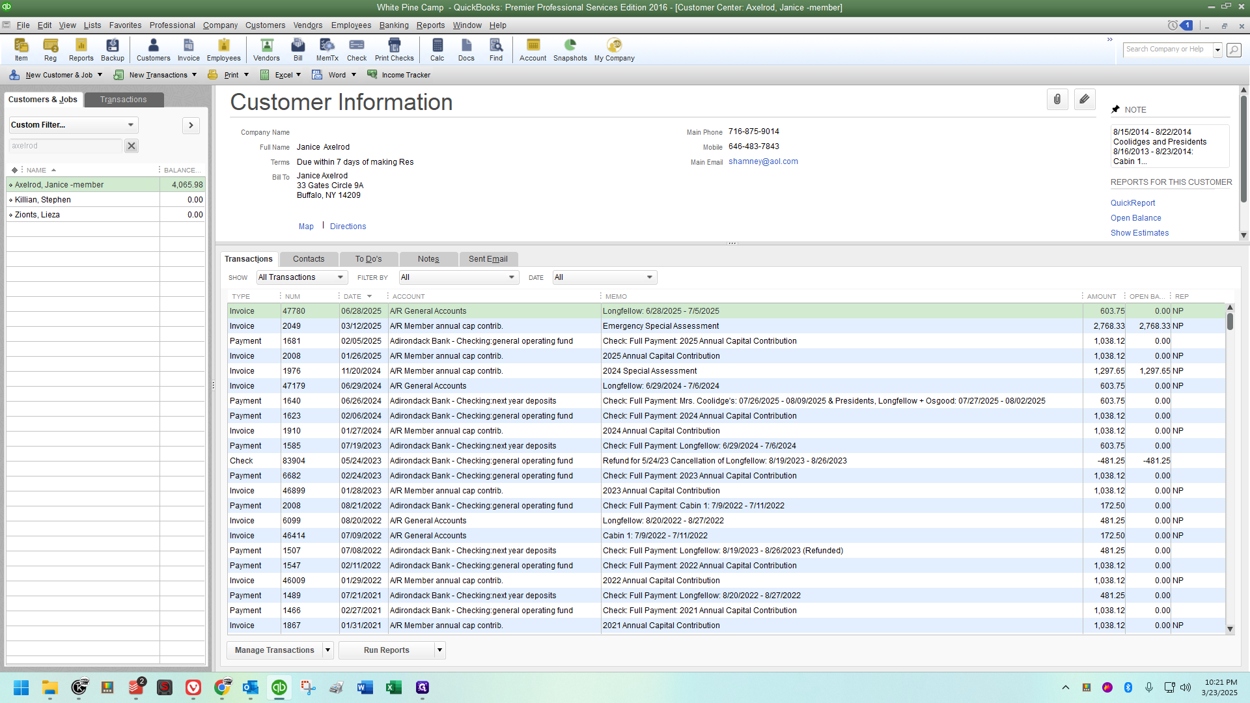Open the Manage Transactions dropdown arrow
The height and width of the screenshot is (703, 1250).
click(x=328, y=650)
